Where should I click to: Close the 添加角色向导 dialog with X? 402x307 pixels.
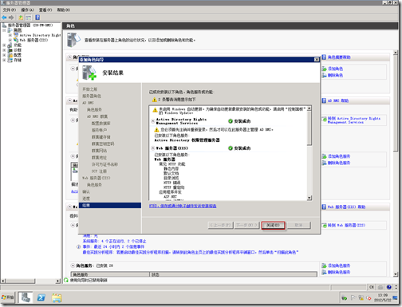click(x=317, y=60)
